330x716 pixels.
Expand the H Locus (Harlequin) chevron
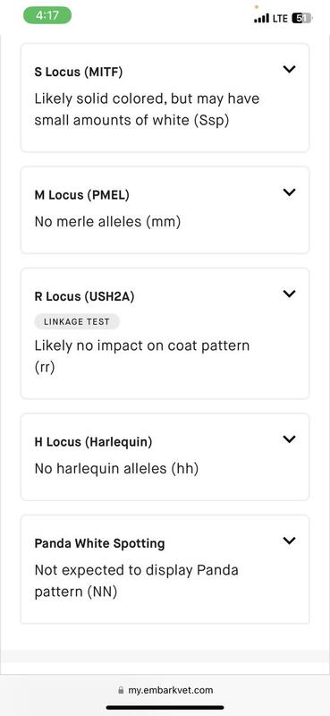coord(289,439)
